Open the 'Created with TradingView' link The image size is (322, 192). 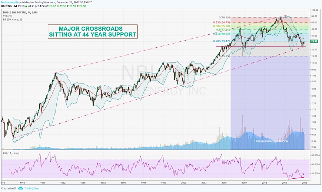pyautogui.click(x=20, y=188)
